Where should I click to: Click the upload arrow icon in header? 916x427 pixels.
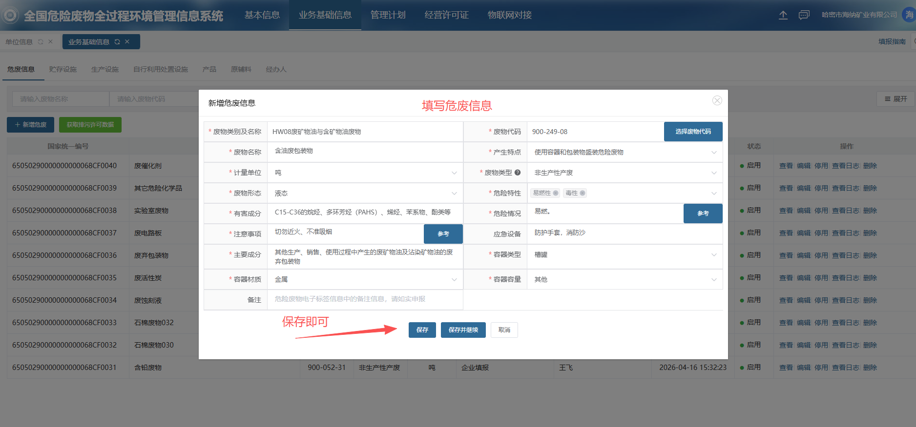[783, 15]
